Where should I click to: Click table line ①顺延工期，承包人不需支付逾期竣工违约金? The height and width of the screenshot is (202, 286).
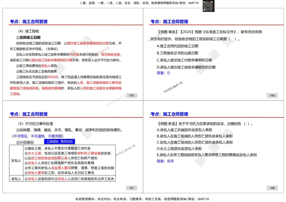coord(58,148)
